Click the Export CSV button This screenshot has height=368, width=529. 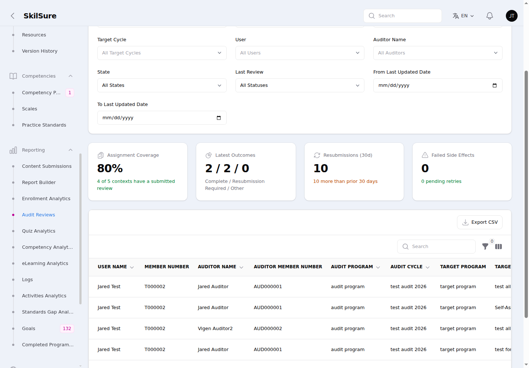click(480, 222)
